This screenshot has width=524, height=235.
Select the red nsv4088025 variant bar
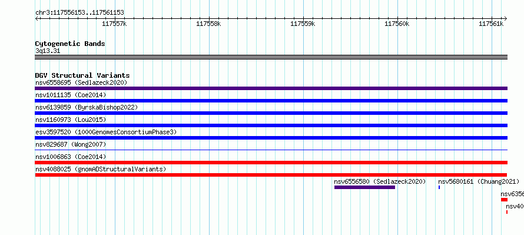[x=271, y=175]
